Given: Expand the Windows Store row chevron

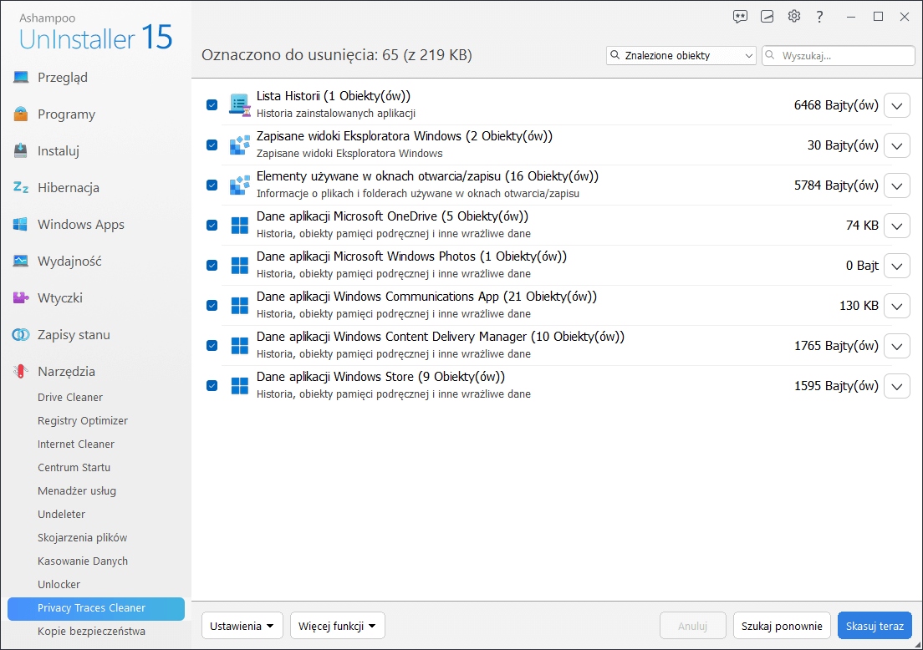Looking at the screenshot, I should click(896, 385).
